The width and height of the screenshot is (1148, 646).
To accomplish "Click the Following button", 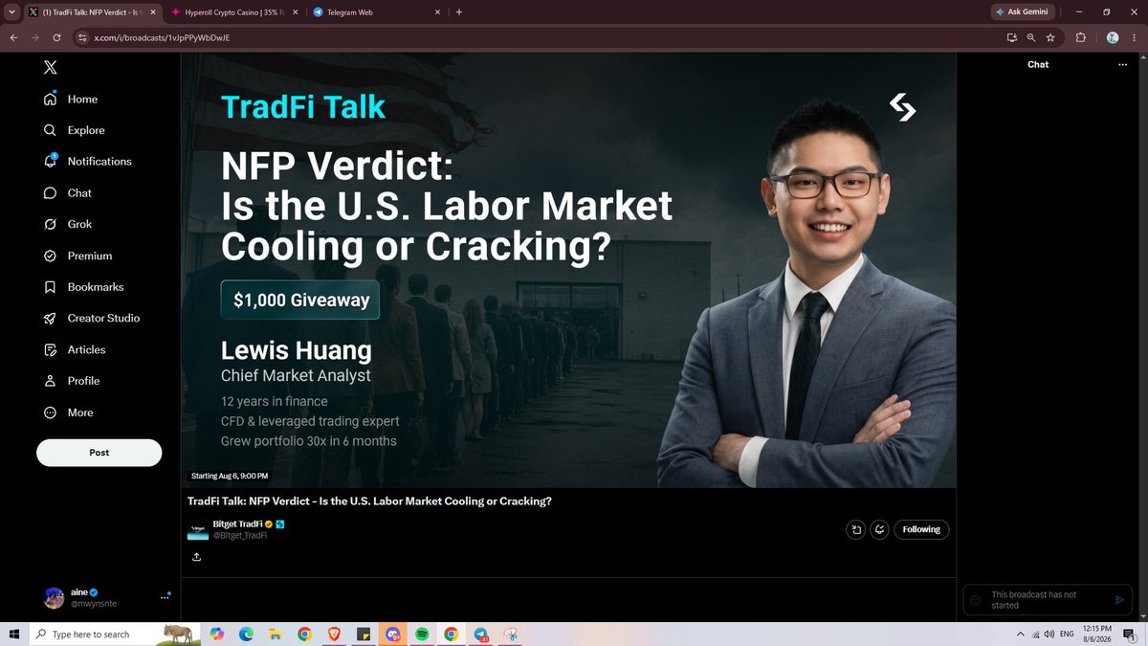I will coord(921,529).
